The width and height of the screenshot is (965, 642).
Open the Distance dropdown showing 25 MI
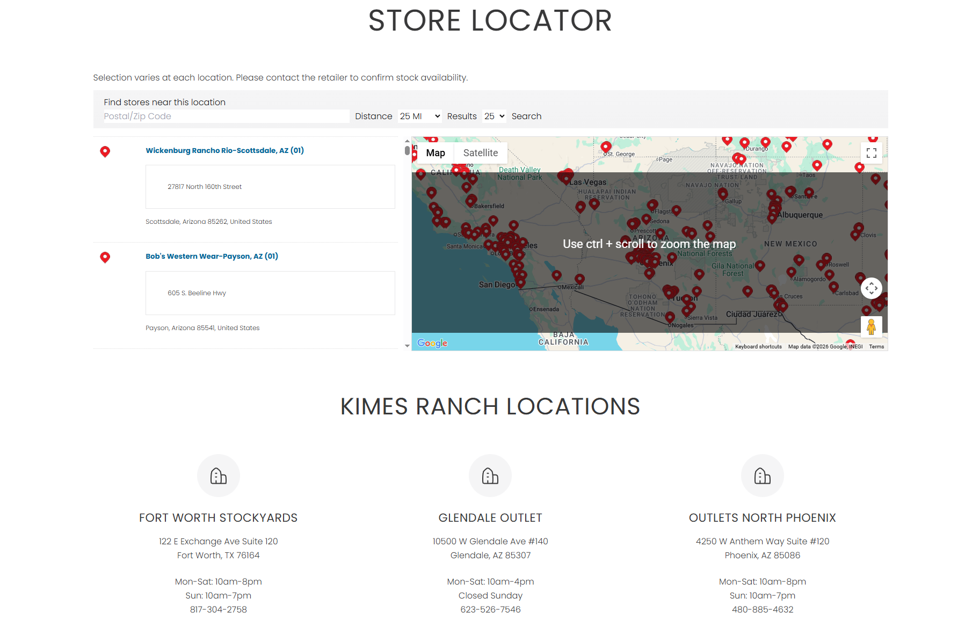click(419, 116)
